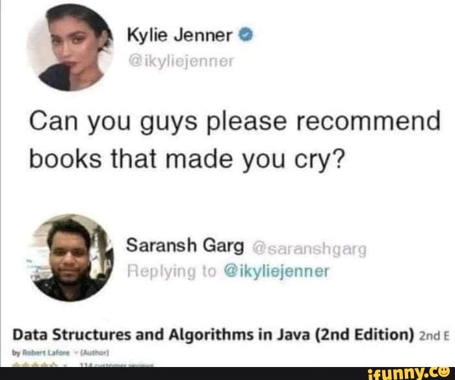Open the Data Structures and Algorithms in Java title
This screenshot has width=455, height=380.
(213, 335)
